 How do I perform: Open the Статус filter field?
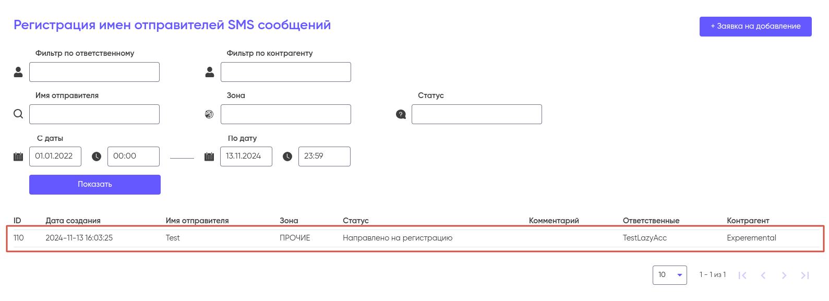[476, 114]
